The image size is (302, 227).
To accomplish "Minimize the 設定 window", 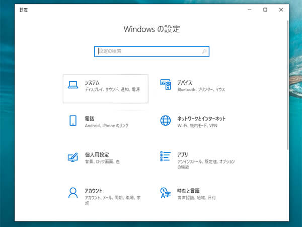I will click(x=250, y=10).
